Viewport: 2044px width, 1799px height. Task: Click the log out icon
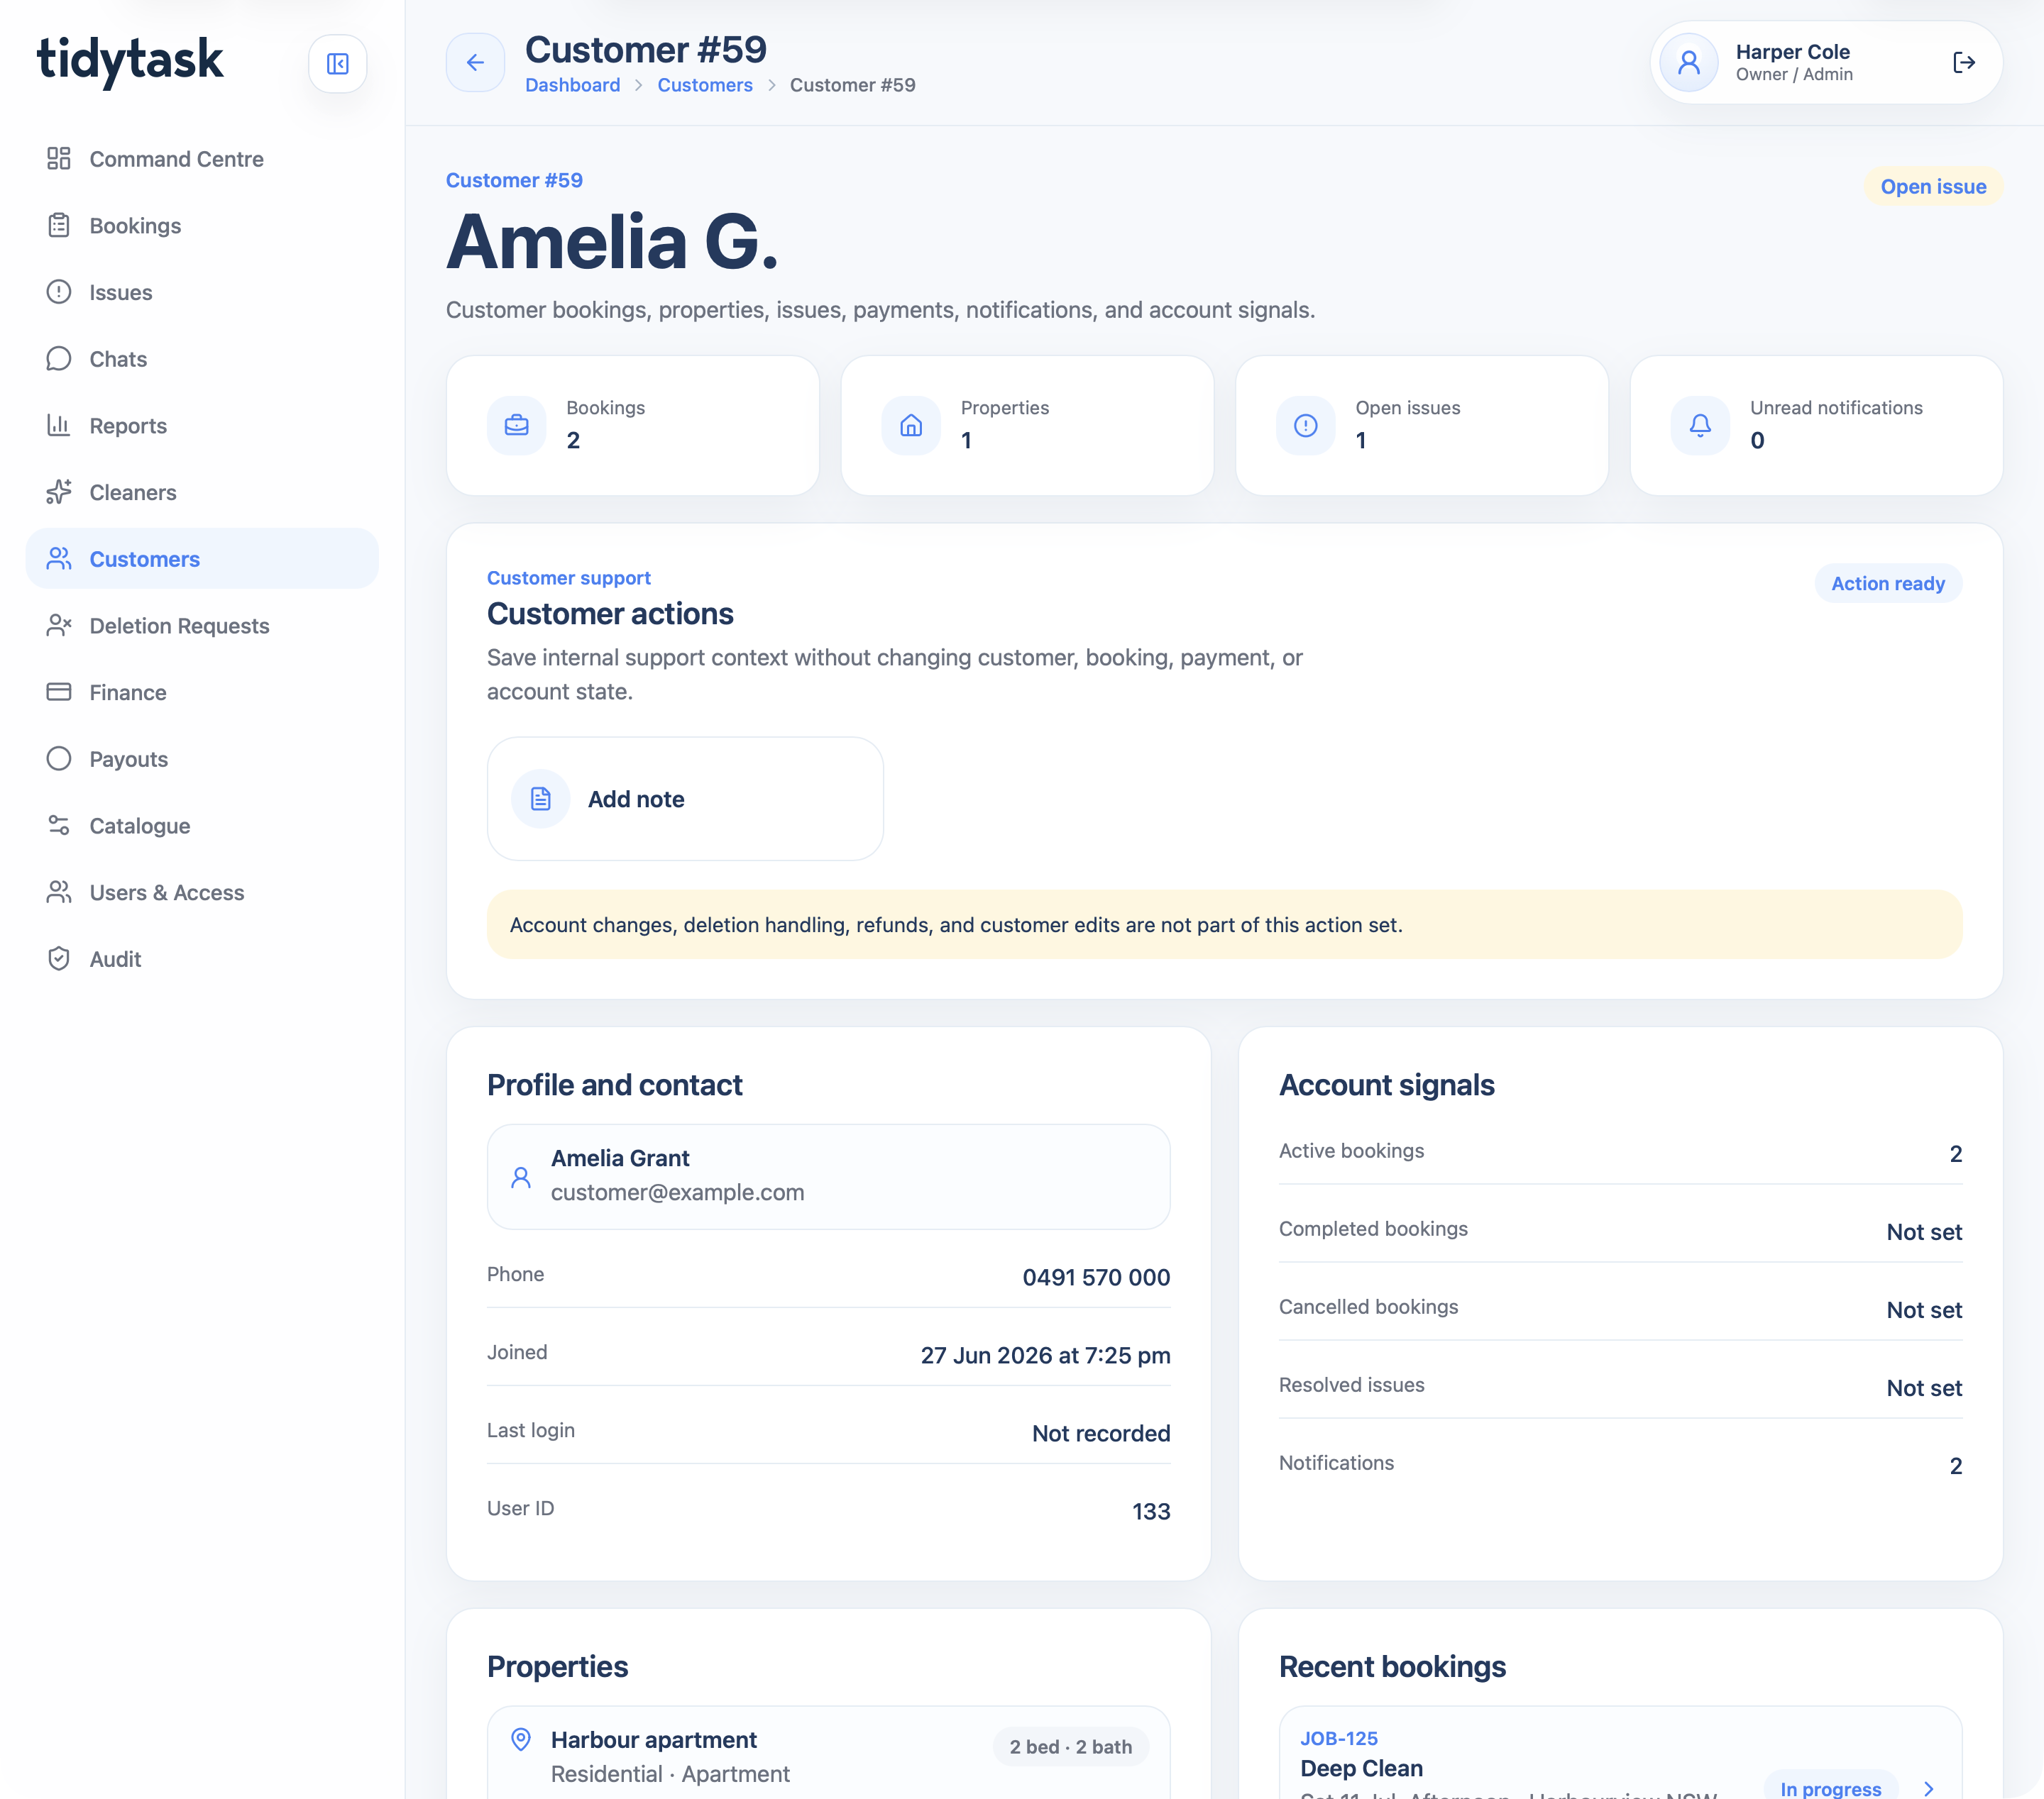click(1964, 63)
